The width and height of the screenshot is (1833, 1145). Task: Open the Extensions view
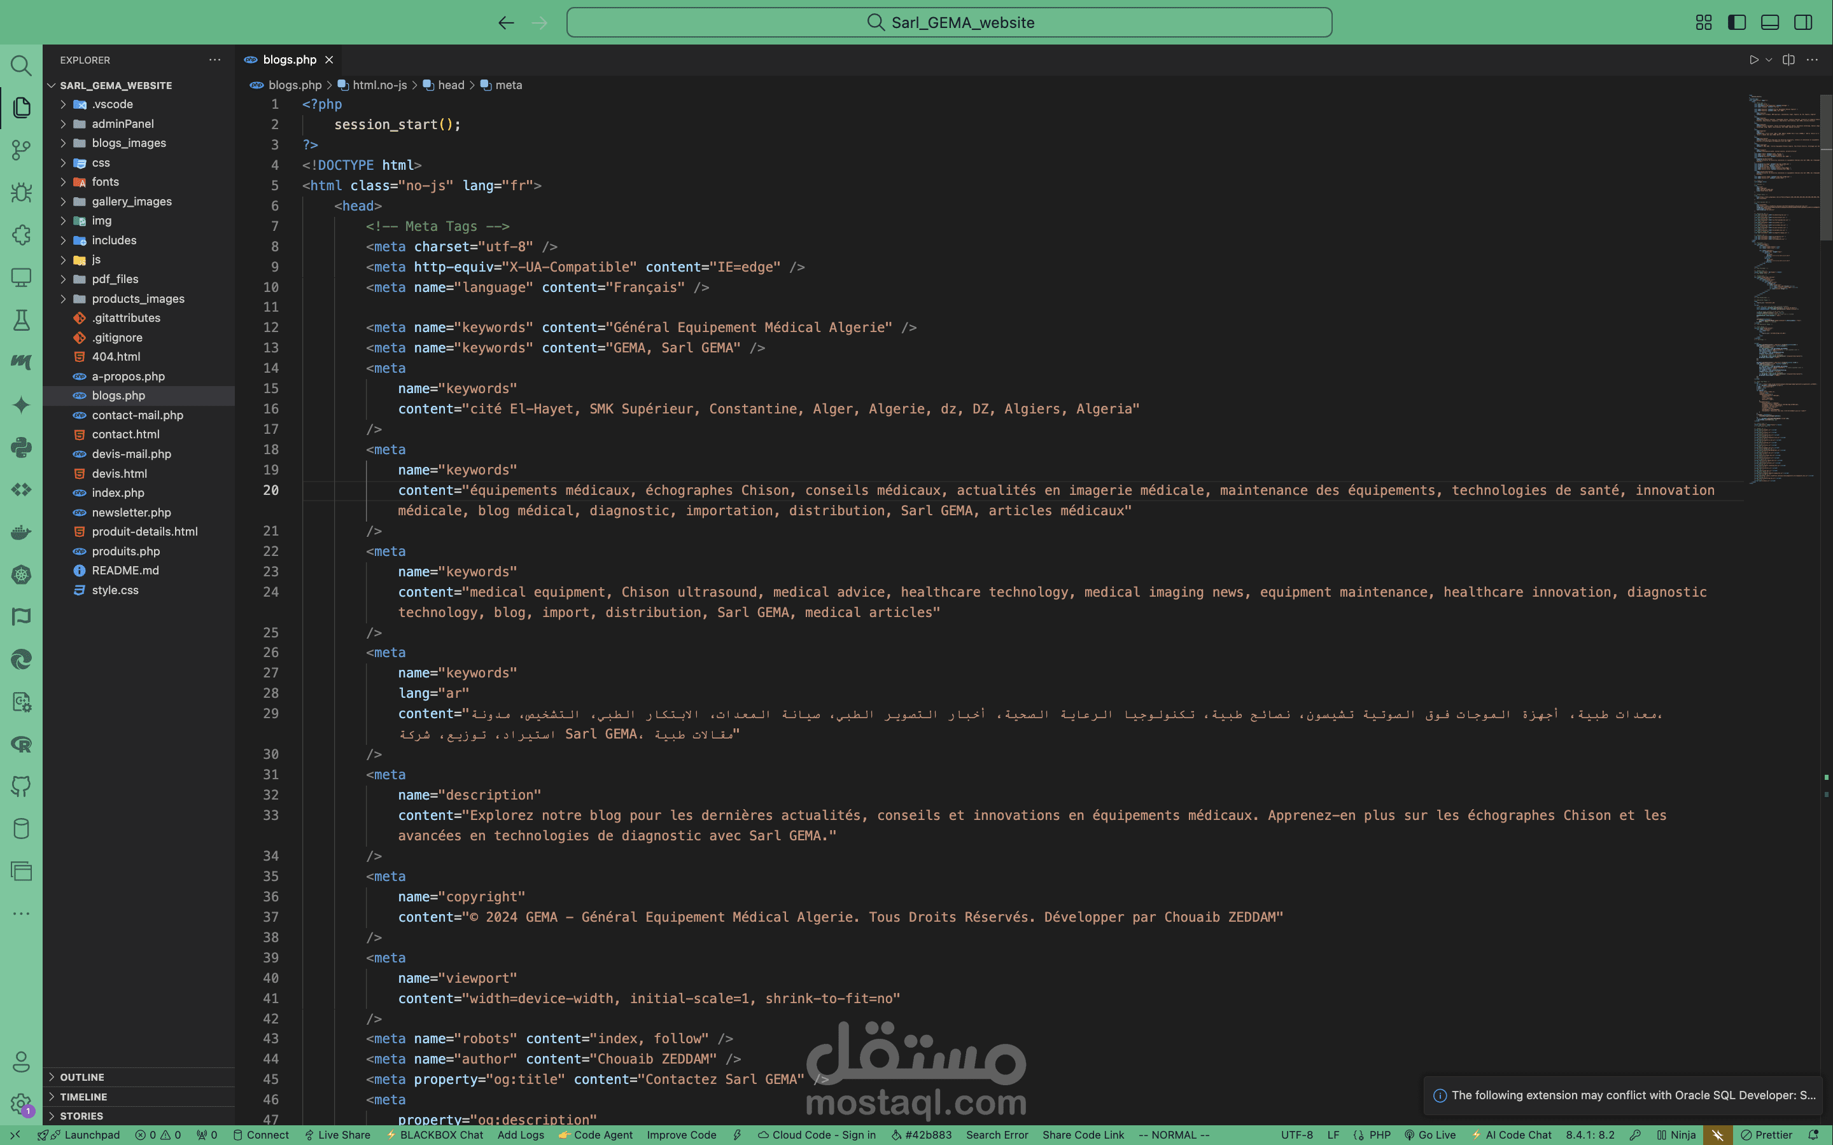21,235
